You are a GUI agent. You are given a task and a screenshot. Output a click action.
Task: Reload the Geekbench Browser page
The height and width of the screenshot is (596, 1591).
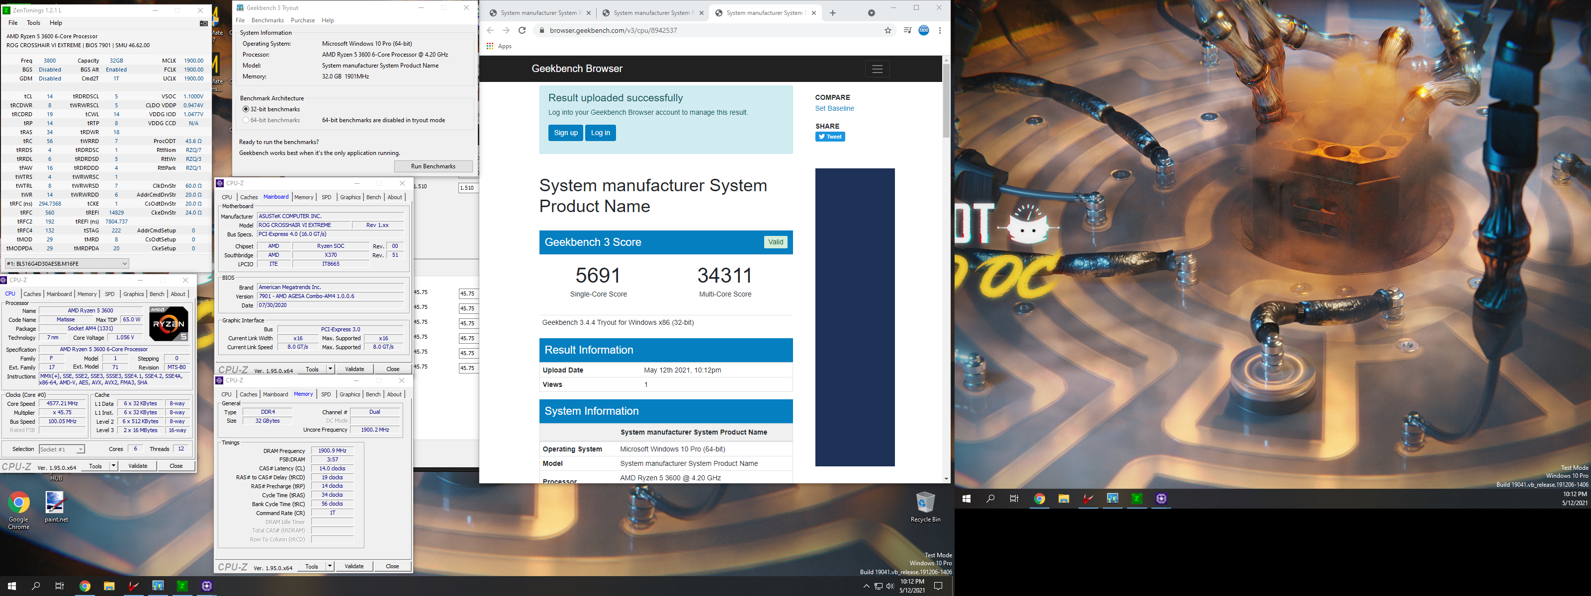coord(522,30)
